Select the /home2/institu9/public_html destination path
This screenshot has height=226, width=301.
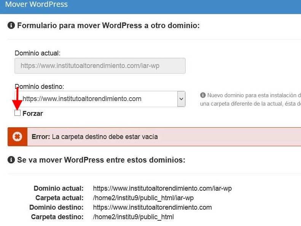[134, 217]
